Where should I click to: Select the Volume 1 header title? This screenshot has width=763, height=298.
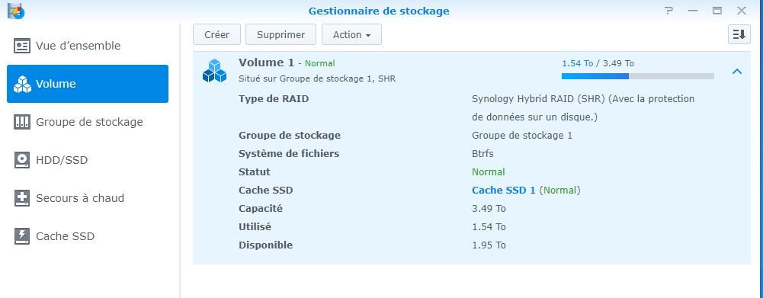point(267,62)
